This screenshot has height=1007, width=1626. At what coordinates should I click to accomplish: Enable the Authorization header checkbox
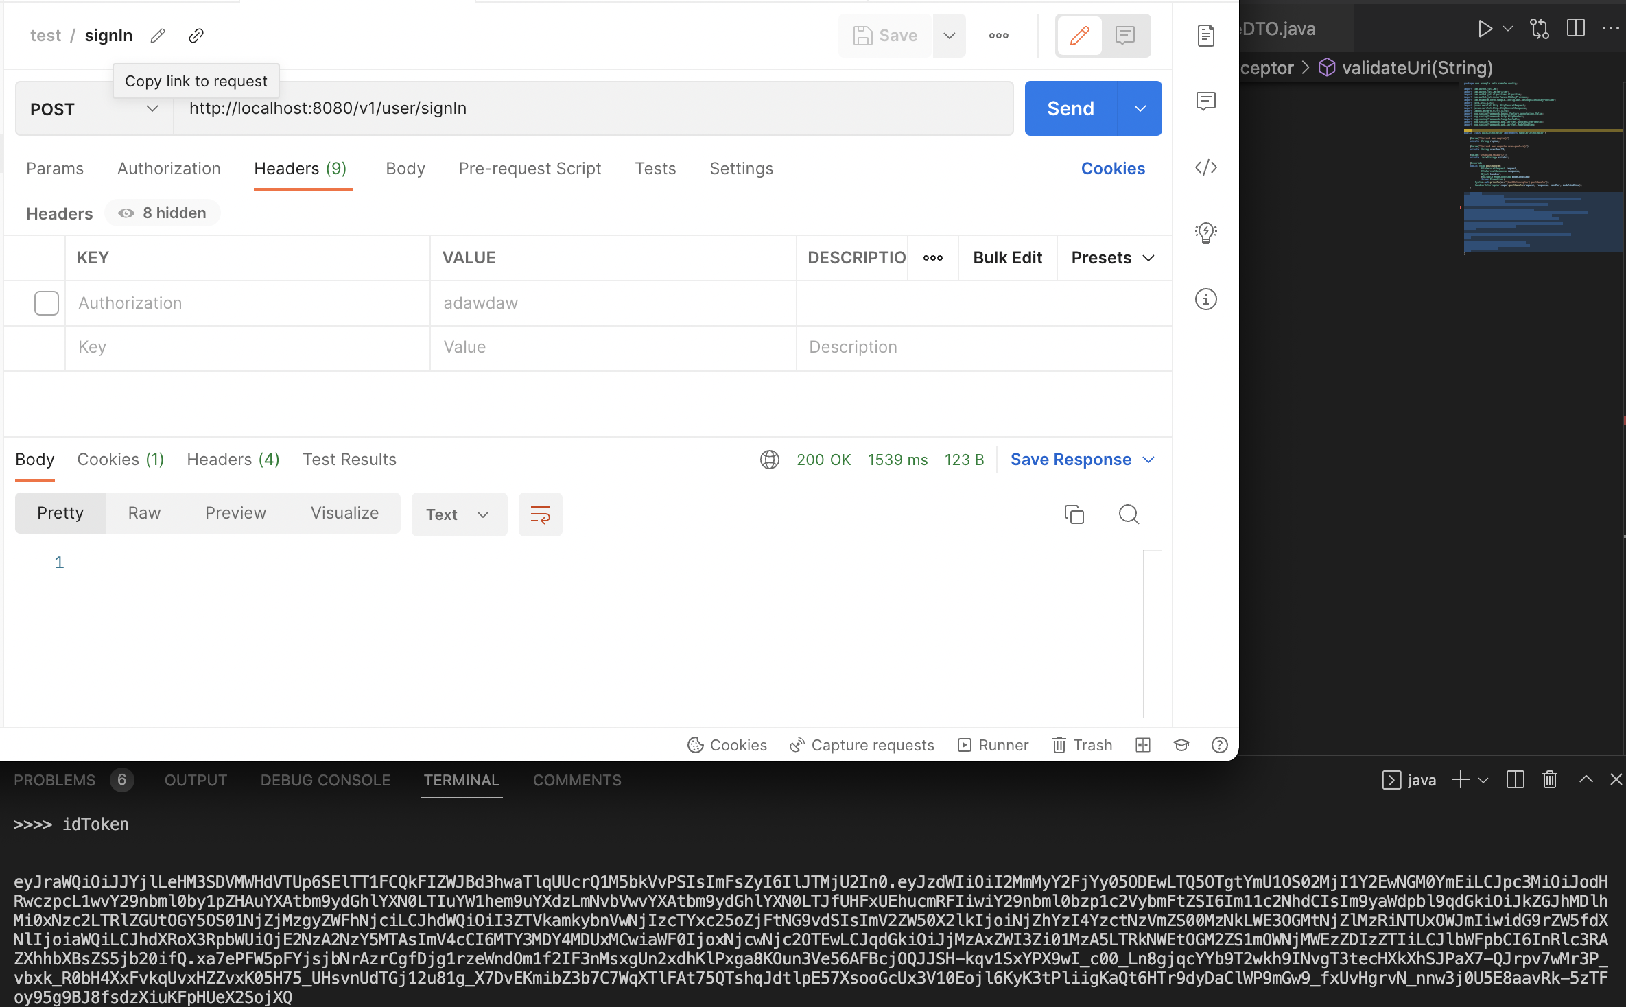pyautogui.click(x=47, y=303)
